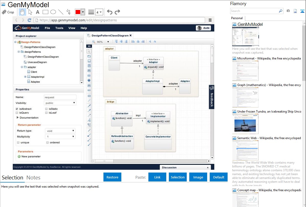Open the color picker dropdown arrow

pyautogui.click(x=83, y=12)
